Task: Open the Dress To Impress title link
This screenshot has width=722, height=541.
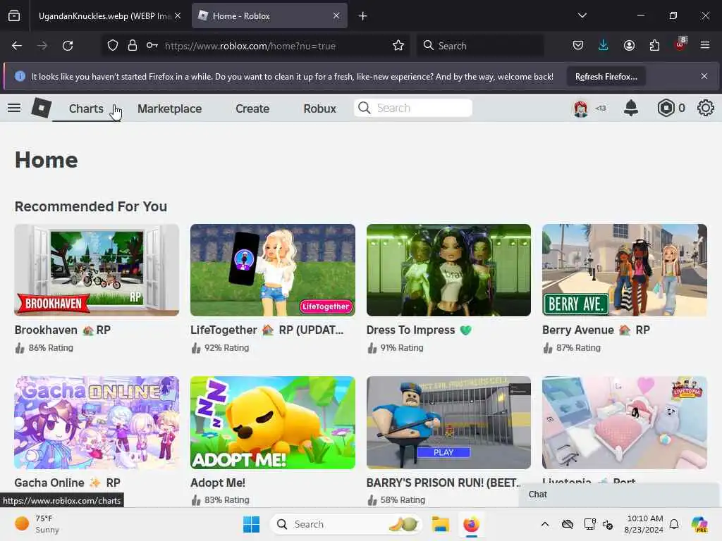Action: (419, 330)
